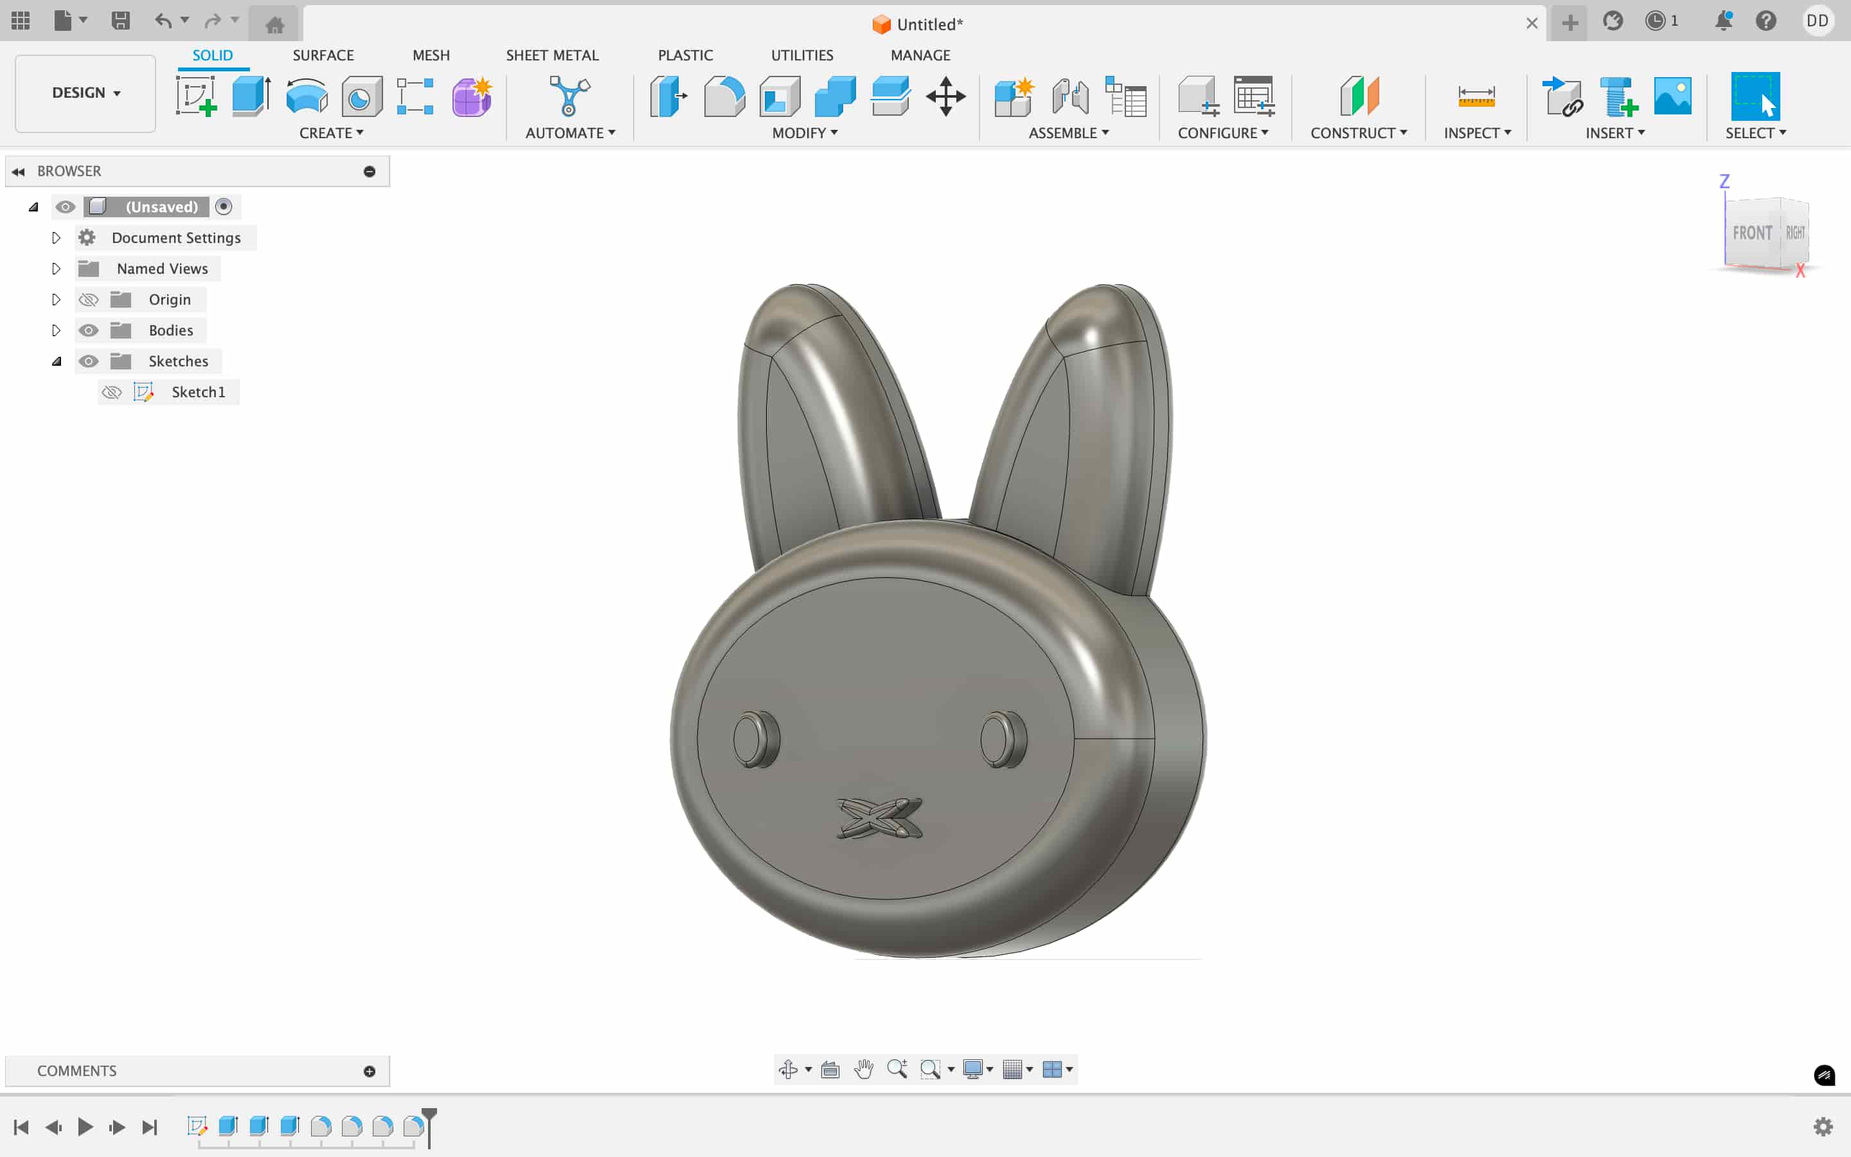The width and height of the screenshot is (1851, 1157).
Task: Open the Bill of Materials icon
Action: pos(1126,96)
